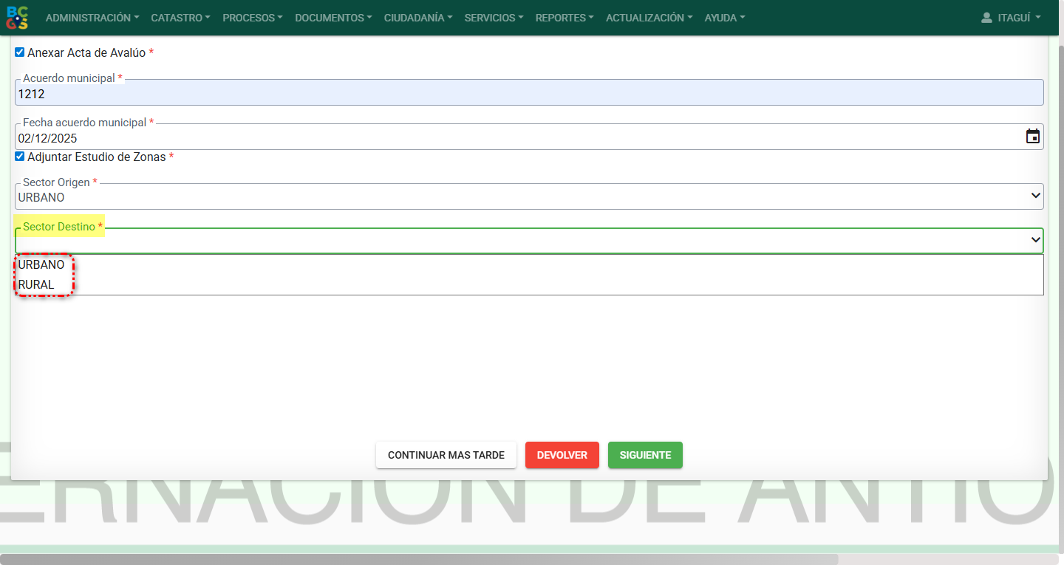Choose RURAL option in the list
Viewport: 1064px width, 565px height.
coord(36,284)
